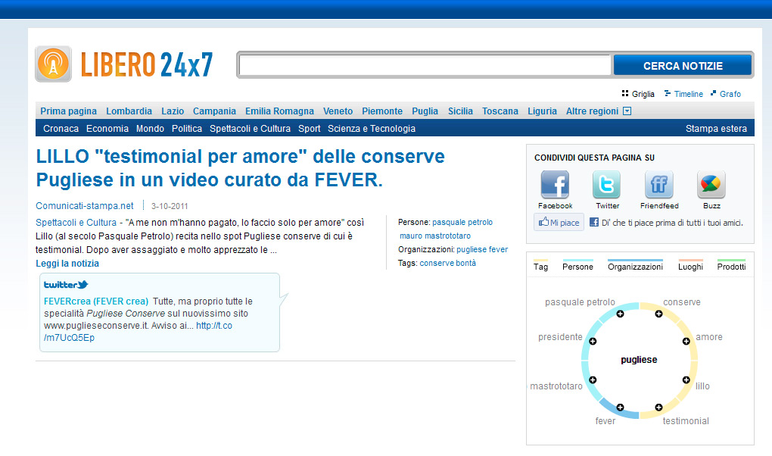Open the Economia category
This screenshot has height=456, width=772.
point(107,128)
